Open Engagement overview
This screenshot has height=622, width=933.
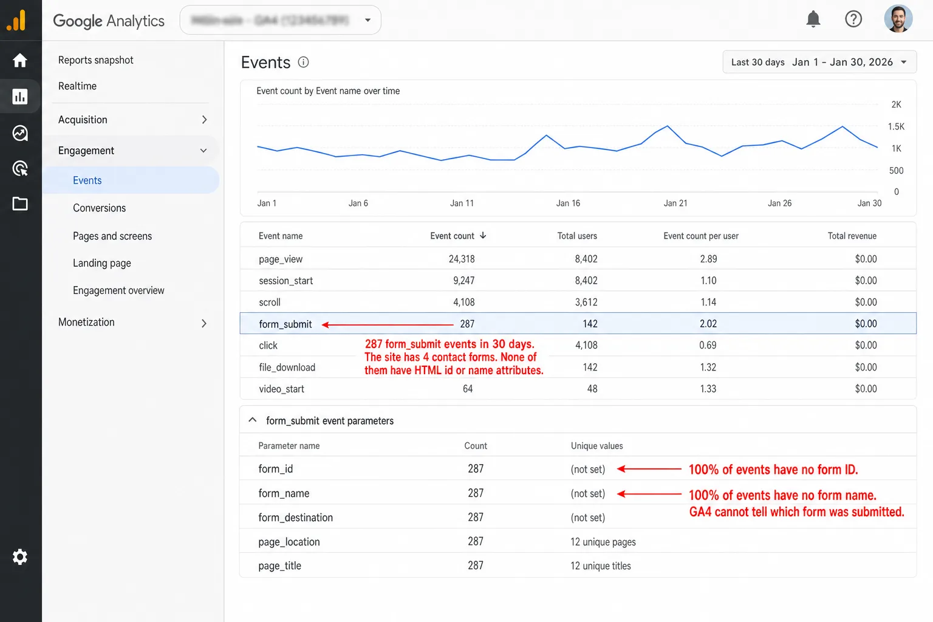[x=118, y=290]
